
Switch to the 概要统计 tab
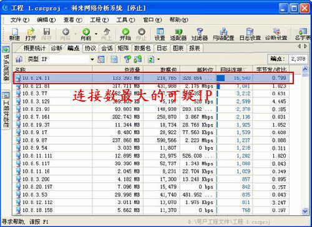coord(34,49)
